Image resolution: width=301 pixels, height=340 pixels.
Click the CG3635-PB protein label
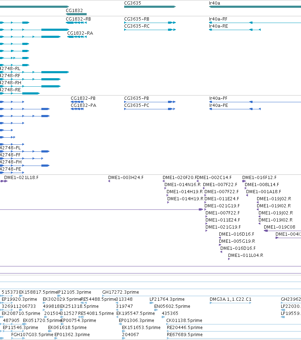tap(137, 98)
